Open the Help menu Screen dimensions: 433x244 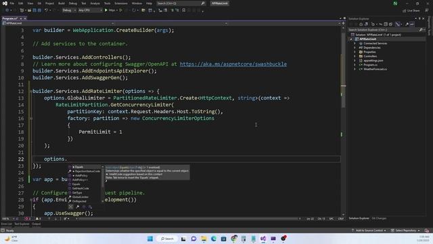149,3
